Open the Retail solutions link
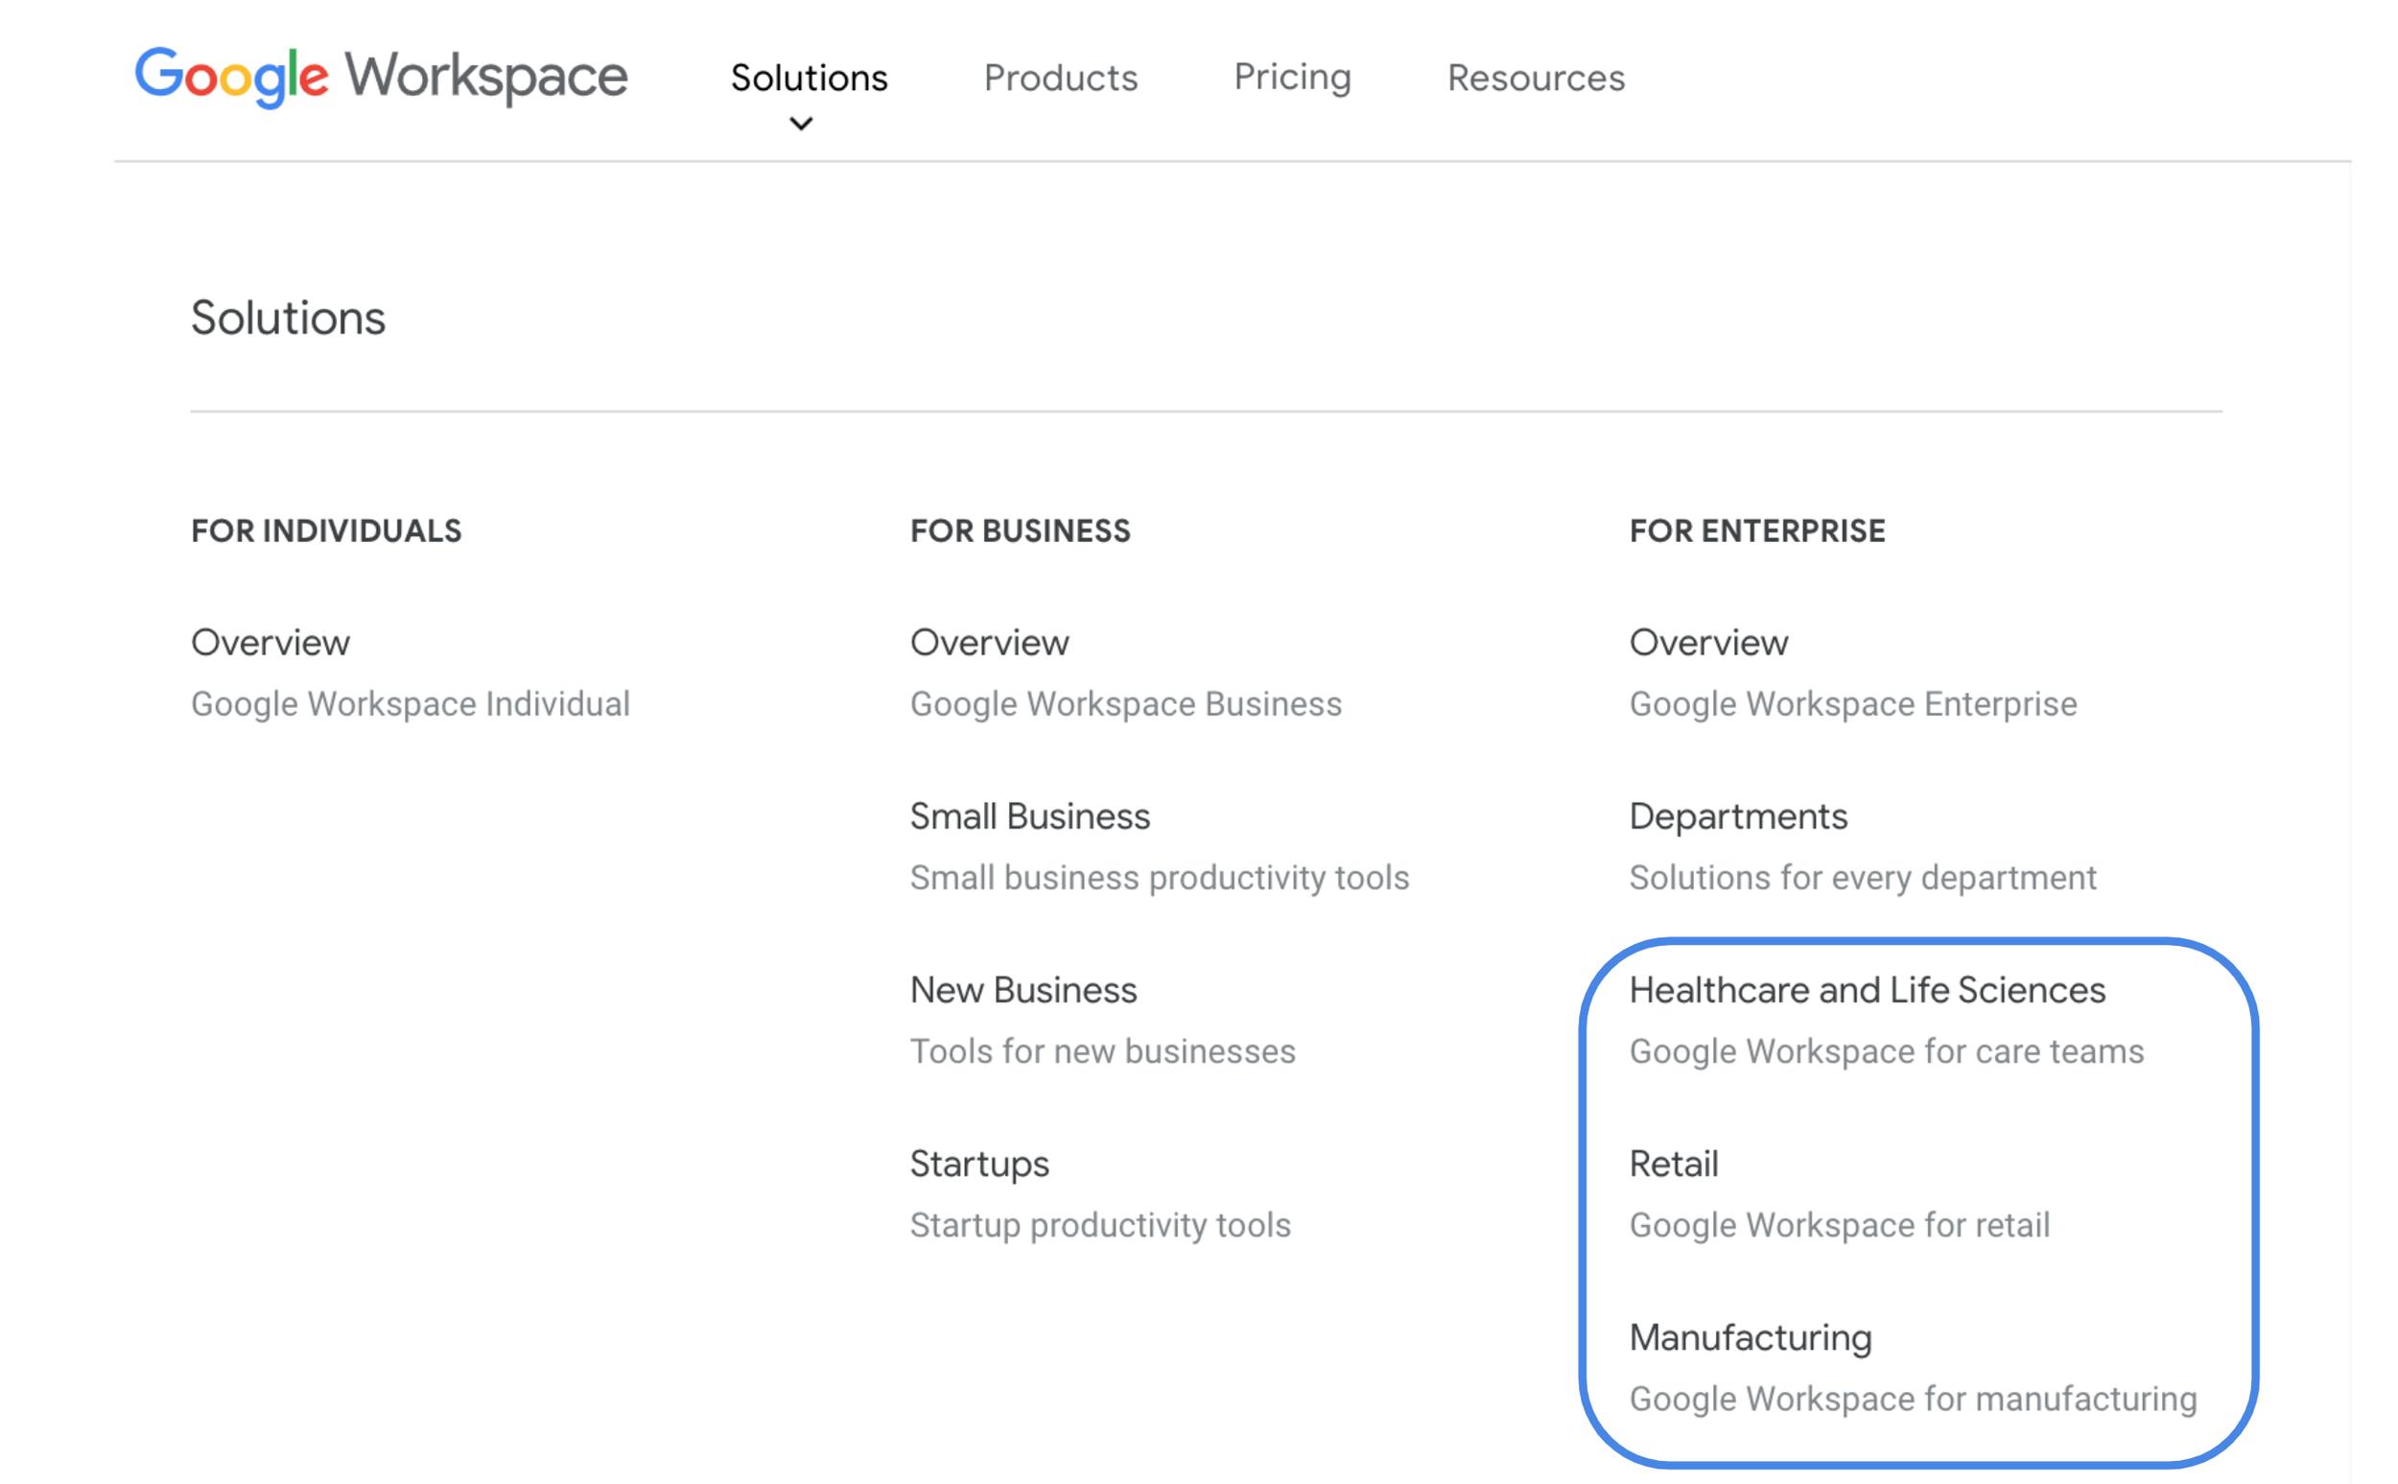2398x1484 pixels. 1673,1163
